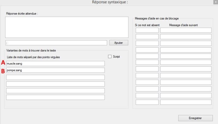Focus the third Si ce mot est absent field
Image resolution: width=218 pixels, height=124 pixels.
[x=147, y=43]
